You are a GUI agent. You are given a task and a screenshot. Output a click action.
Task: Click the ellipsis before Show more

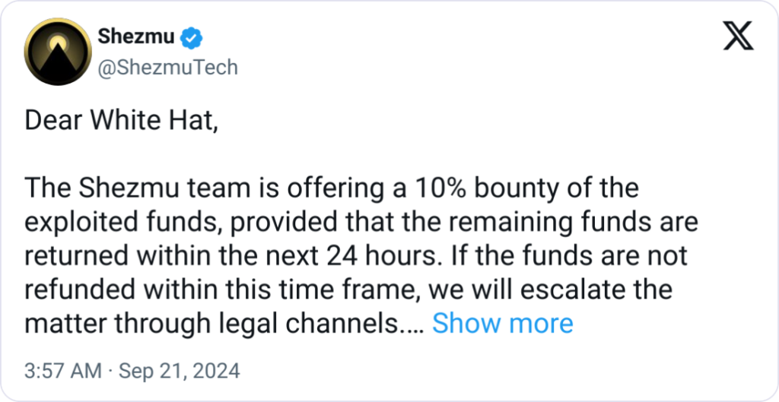(418, 325)
